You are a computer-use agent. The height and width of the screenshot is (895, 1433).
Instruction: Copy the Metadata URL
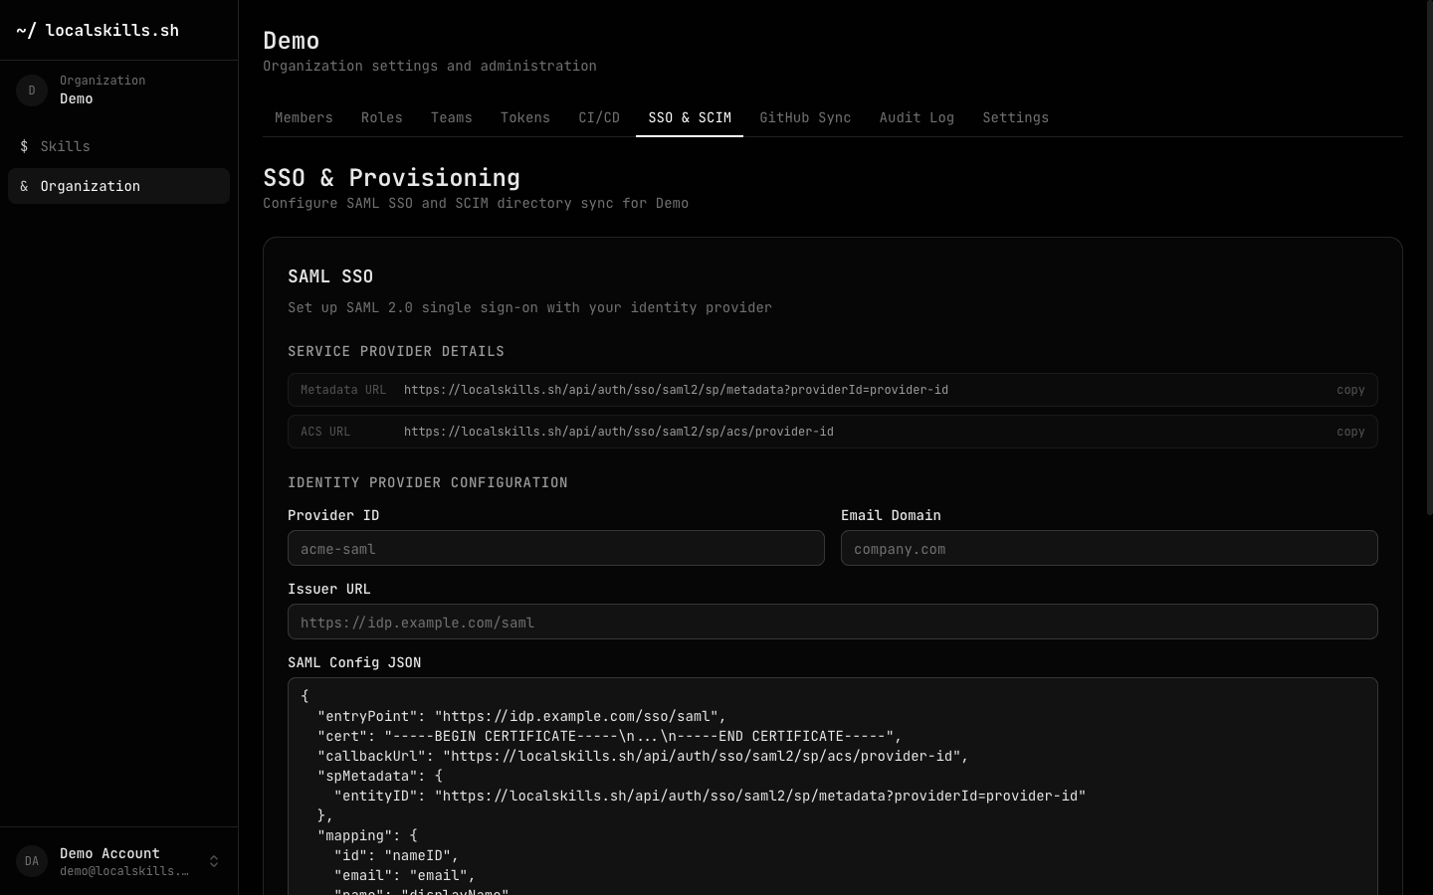pos(1350,390)
